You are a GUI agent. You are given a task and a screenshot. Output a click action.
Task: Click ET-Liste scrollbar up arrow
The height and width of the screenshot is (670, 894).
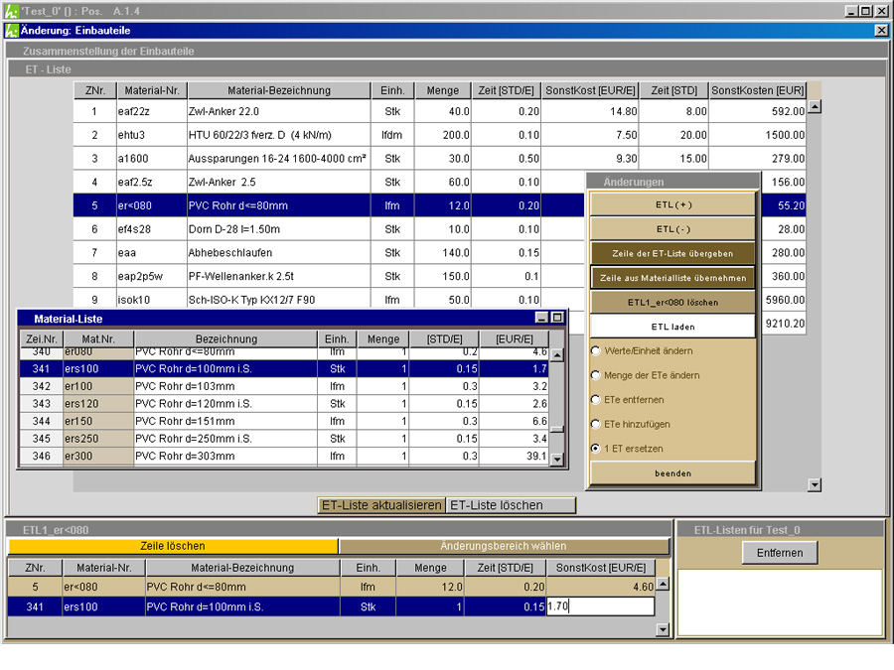(x=815, y=108)
